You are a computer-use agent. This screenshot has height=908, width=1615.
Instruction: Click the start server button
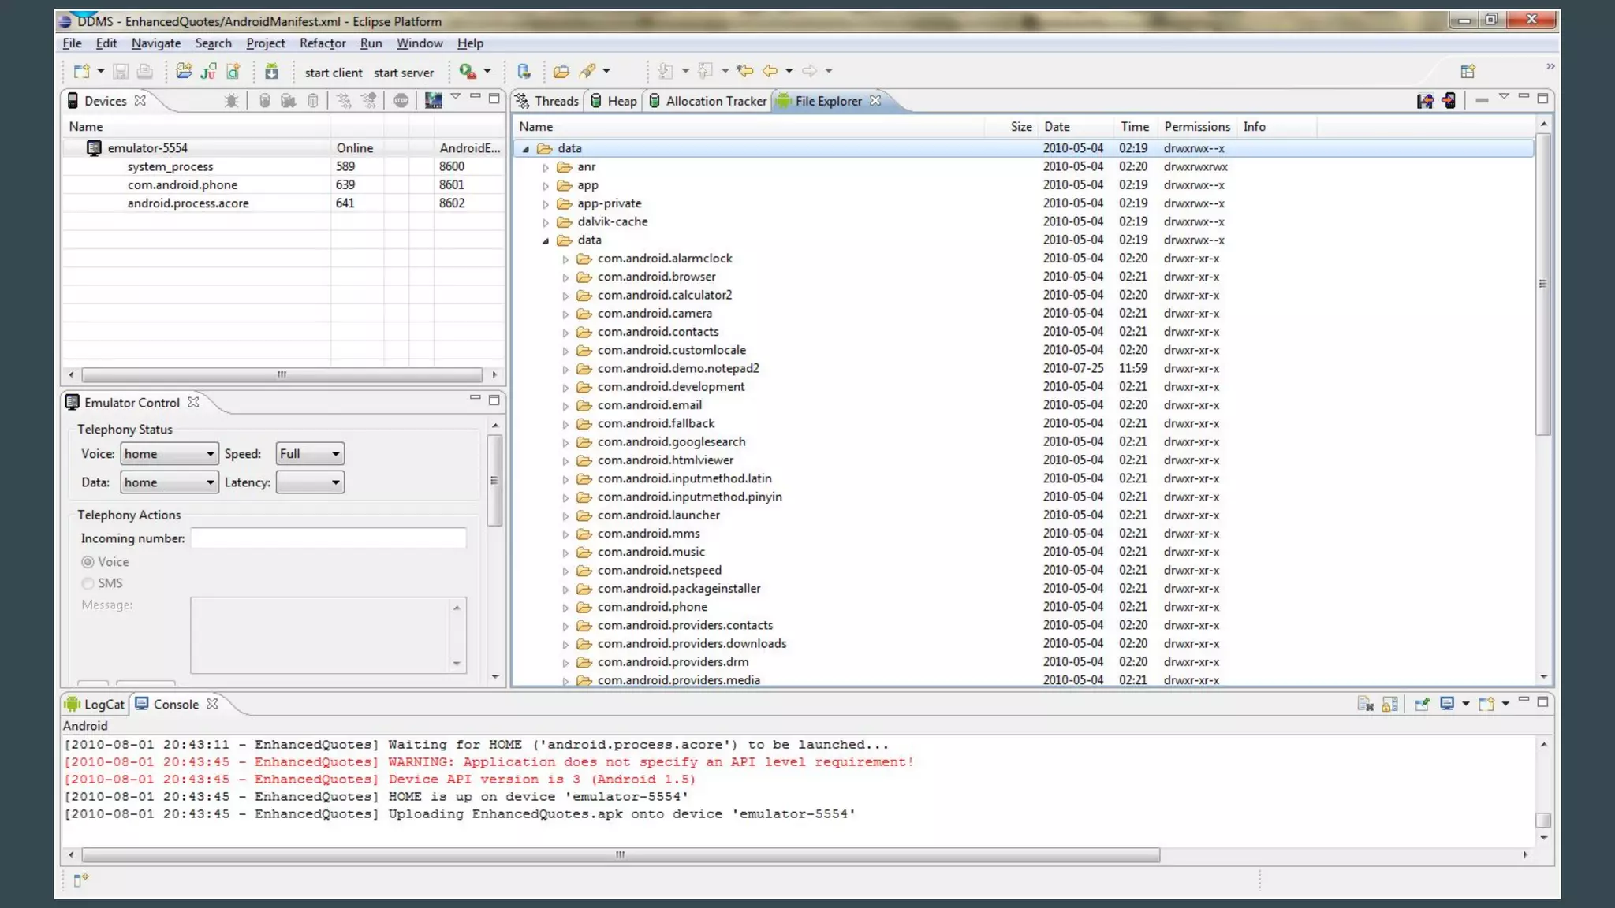pos(404,73)
